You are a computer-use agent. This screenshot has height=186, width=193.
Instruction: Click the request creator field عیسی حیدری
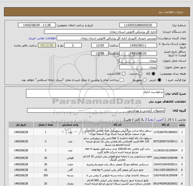tap(107, 38)
